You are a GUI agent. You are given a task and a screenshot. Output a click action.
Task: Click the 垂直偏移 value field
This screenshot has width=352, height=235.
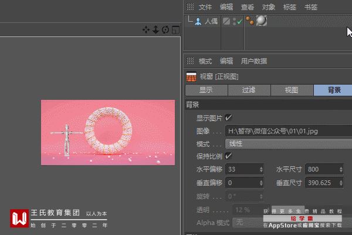[x=242, y=183]
